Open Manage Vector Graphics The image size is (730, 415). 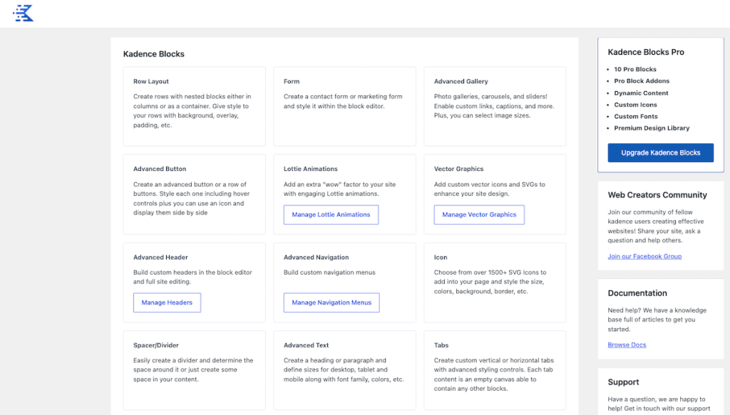point(478,214)
